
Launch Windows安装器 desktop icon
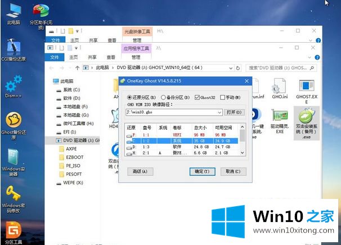pyautogui.click(x=14, y=162)
